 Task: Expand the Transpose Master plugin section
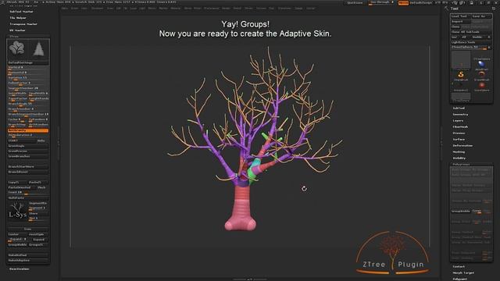[23, 24]
